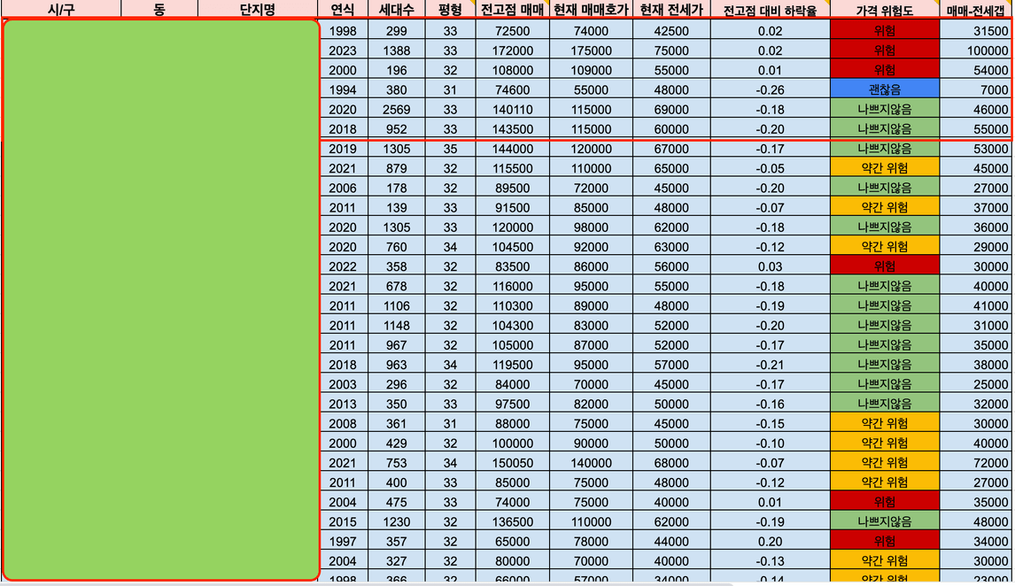Click the jeonse price cell 42500
Image resolution: width=1015 pixels, height=586 pixels.
point(671,30)
